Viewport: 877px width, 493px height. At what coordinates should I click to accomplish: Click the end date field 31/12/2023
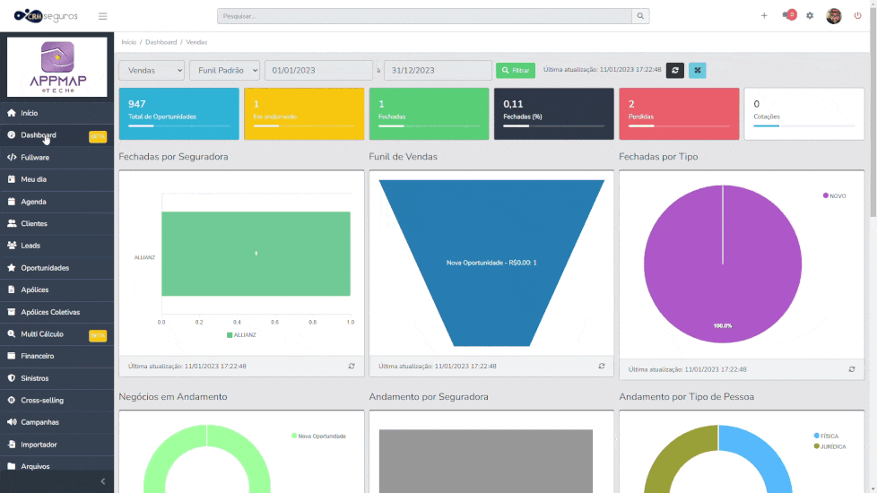point(438,71)
